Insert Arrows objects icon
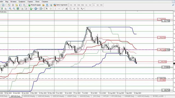 point(82,9)
